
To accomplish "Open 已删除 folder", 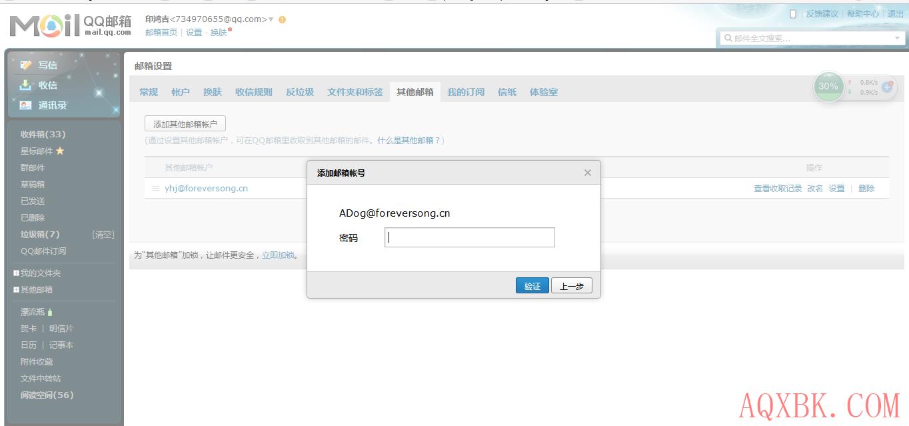I will pyautogui.click(x=33, y=217).
